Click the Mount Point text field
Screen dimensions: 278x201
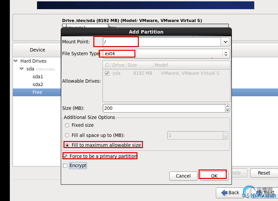162,42
